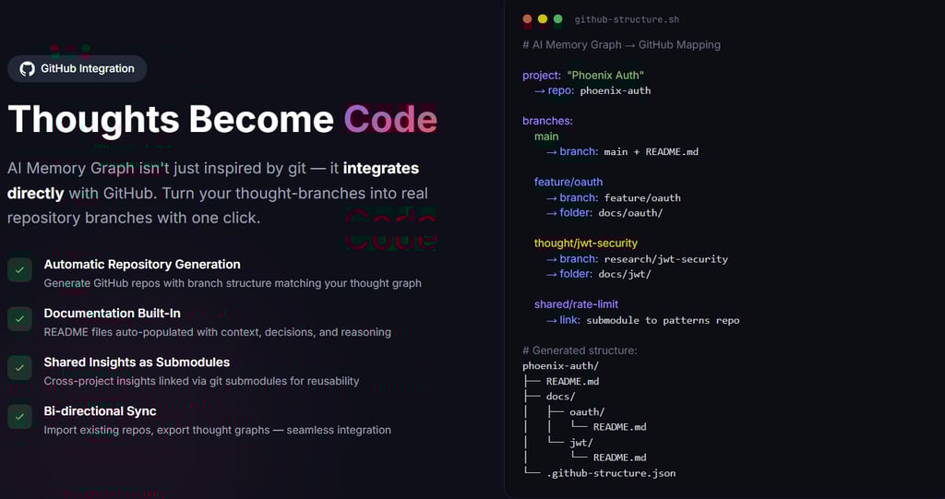Click the 'repo: phoenix-auth' line
The height and width of the screenshot is (499, 945).
(x=592, y=90)
